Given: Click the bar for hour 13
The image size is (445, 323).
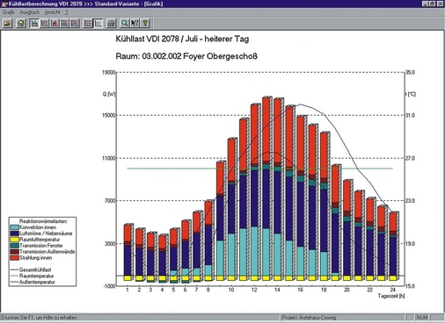Looking at the screenshot, I should point(267,189).
